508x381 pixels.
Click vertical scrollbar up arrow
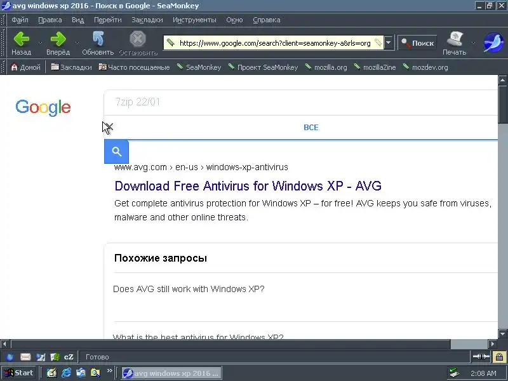(502, 79)
